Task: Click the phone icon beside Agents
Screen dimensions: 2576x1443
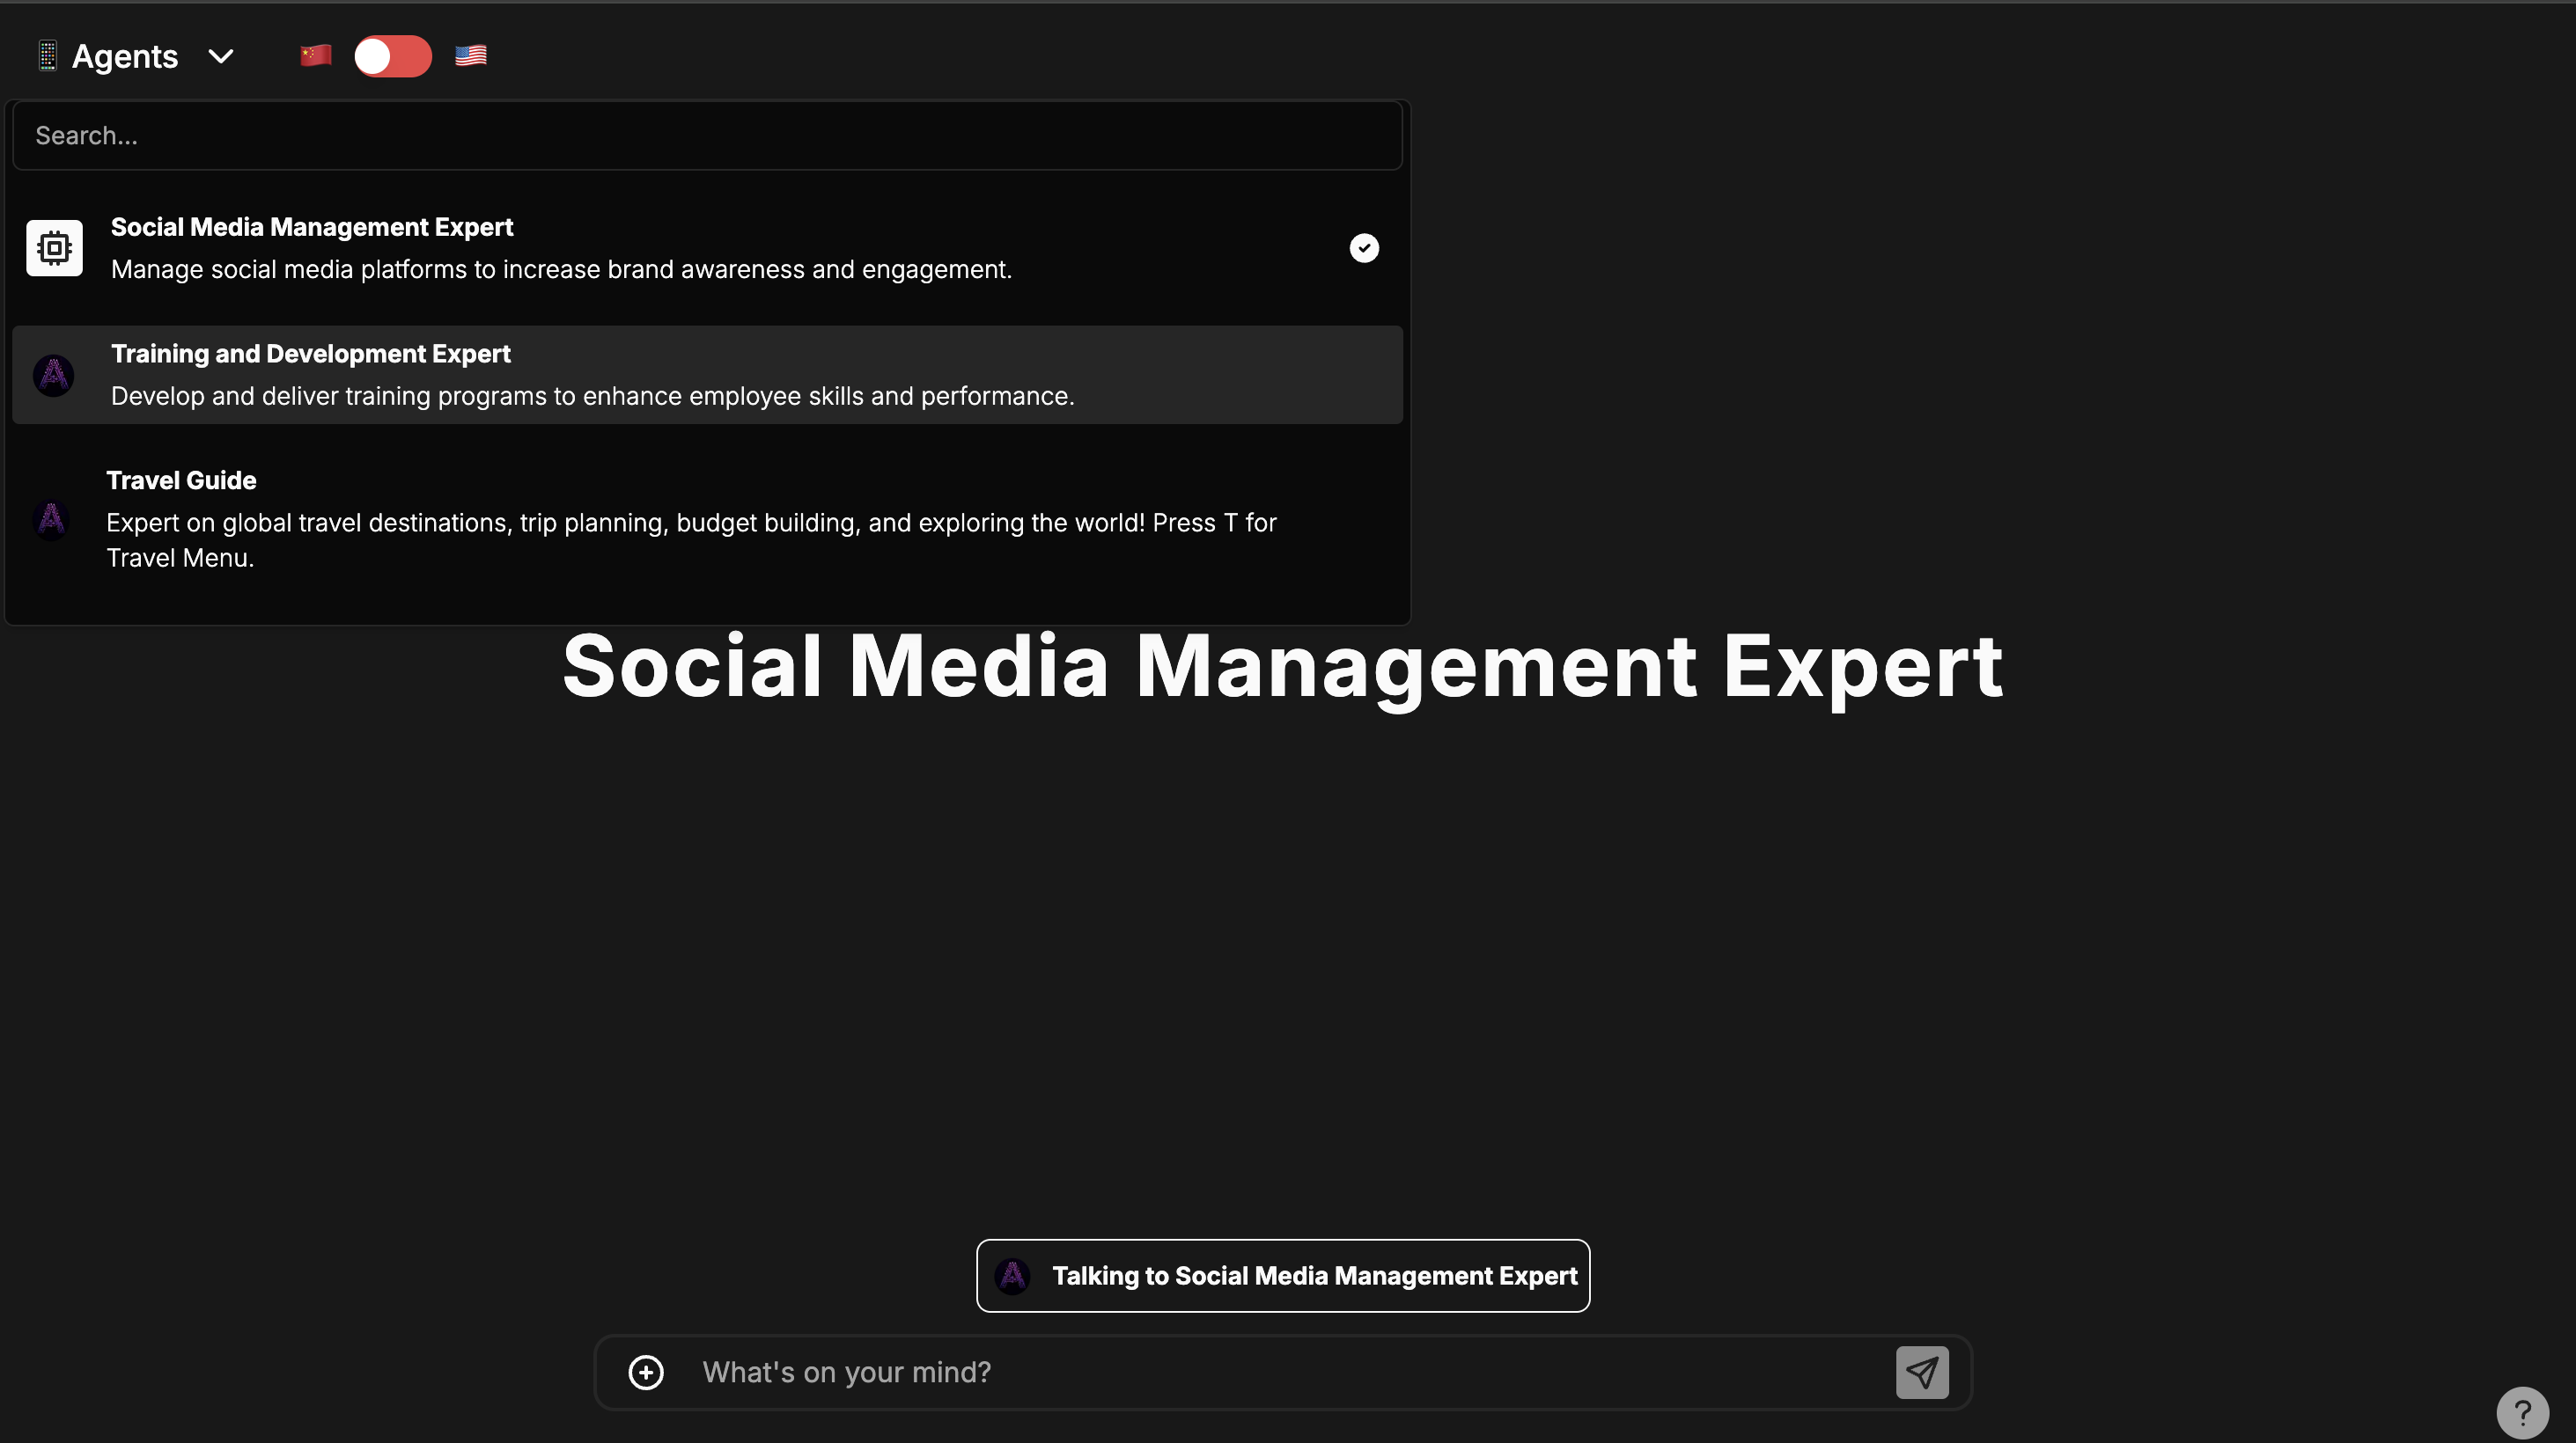Action: pyautogui.click(x=47, y=56)
